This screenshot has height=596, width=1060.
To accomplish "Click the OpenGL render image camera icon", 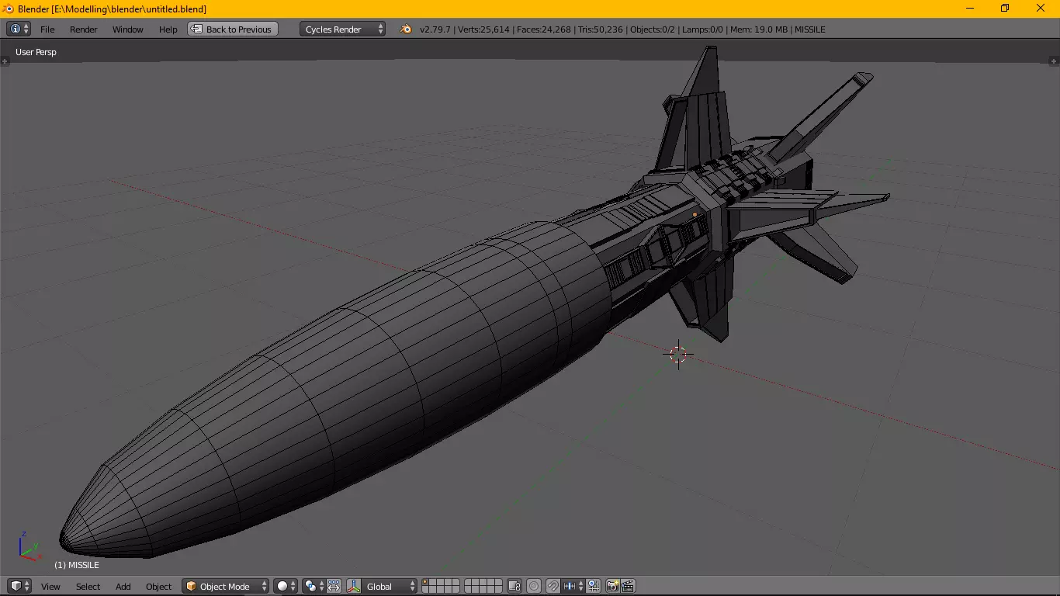I will [x=612, y=586].
